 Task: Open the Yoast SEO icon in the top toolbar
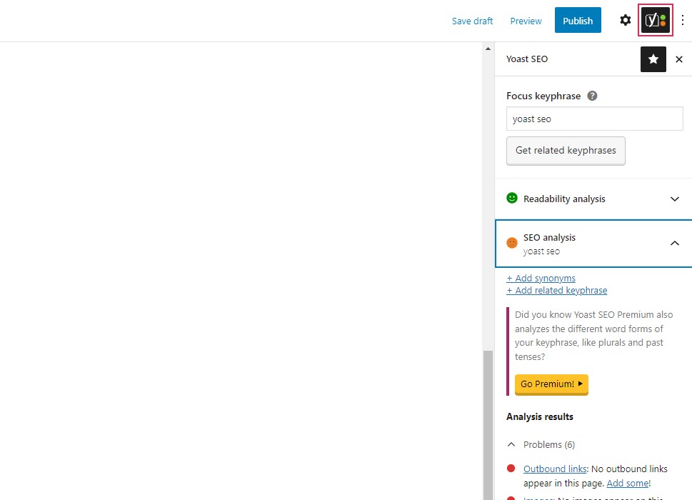(654, 20)
